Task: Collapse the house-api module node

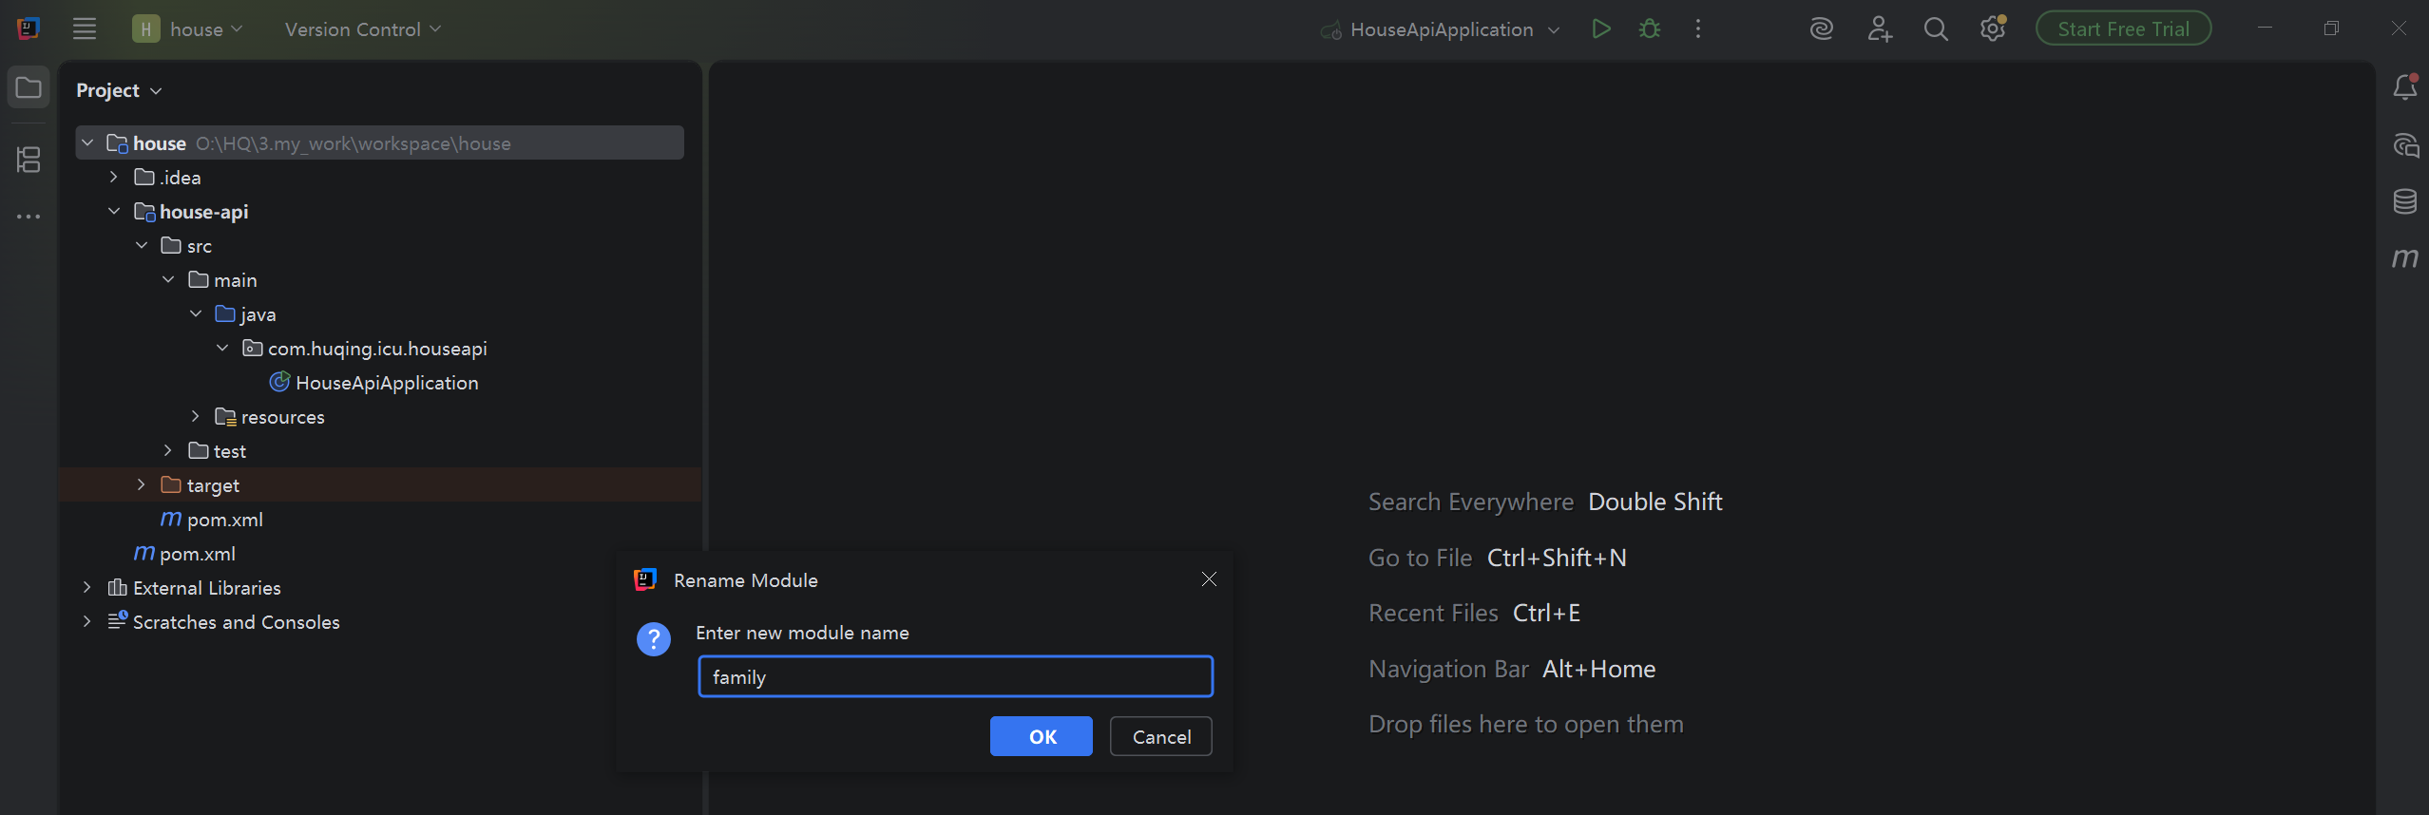Action: coord(114,212)
